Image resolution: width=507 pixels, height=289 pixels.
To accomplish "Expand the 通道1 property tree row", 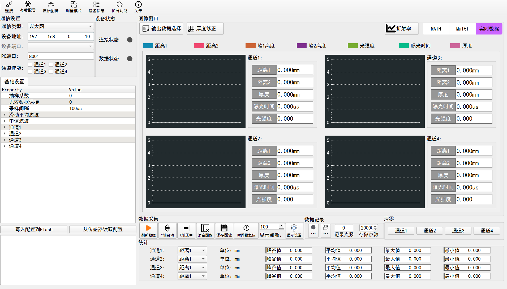I will point(5,127).
